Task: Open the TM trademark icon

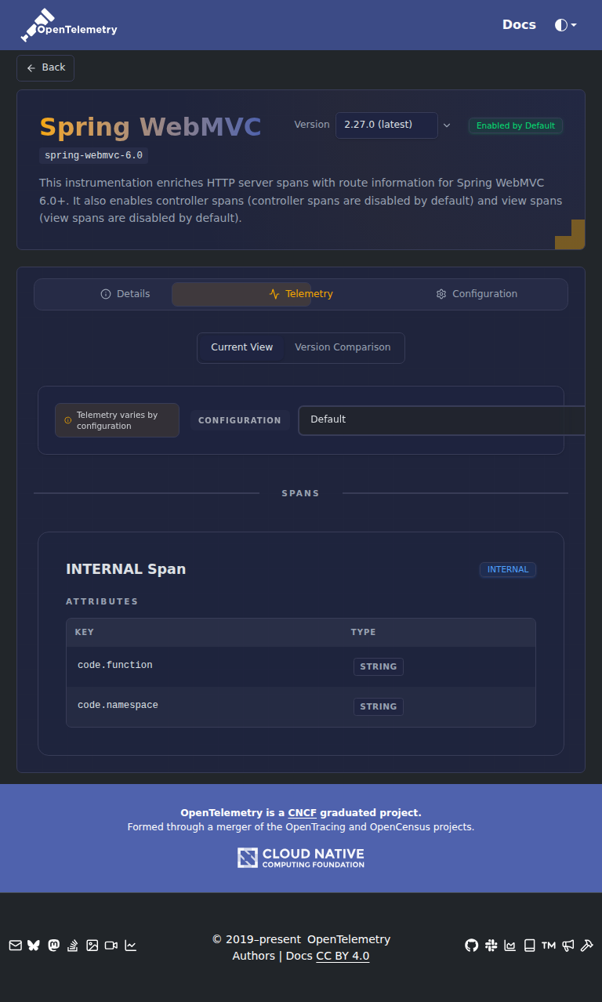Action: point(549,946)
